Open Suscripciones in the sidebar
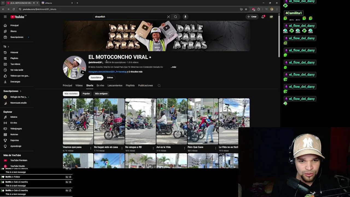Image resolution: width=350 pixels, height=197 pixels. click(17, 37)
